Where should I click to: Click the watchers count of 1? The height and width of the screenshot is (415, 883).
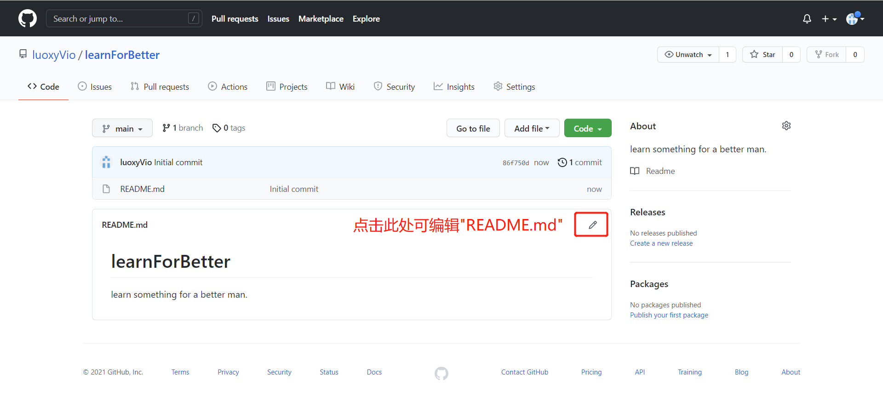(x=728, y=54)
